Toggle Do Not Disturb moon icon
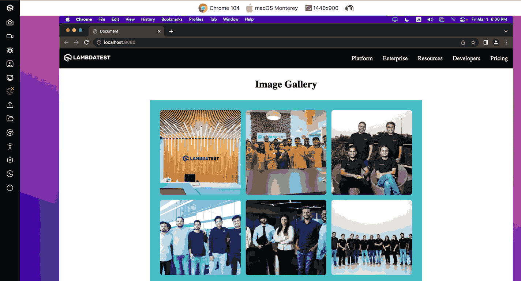Viewport: 521px width, 281px height. click(x=406, y=20)
